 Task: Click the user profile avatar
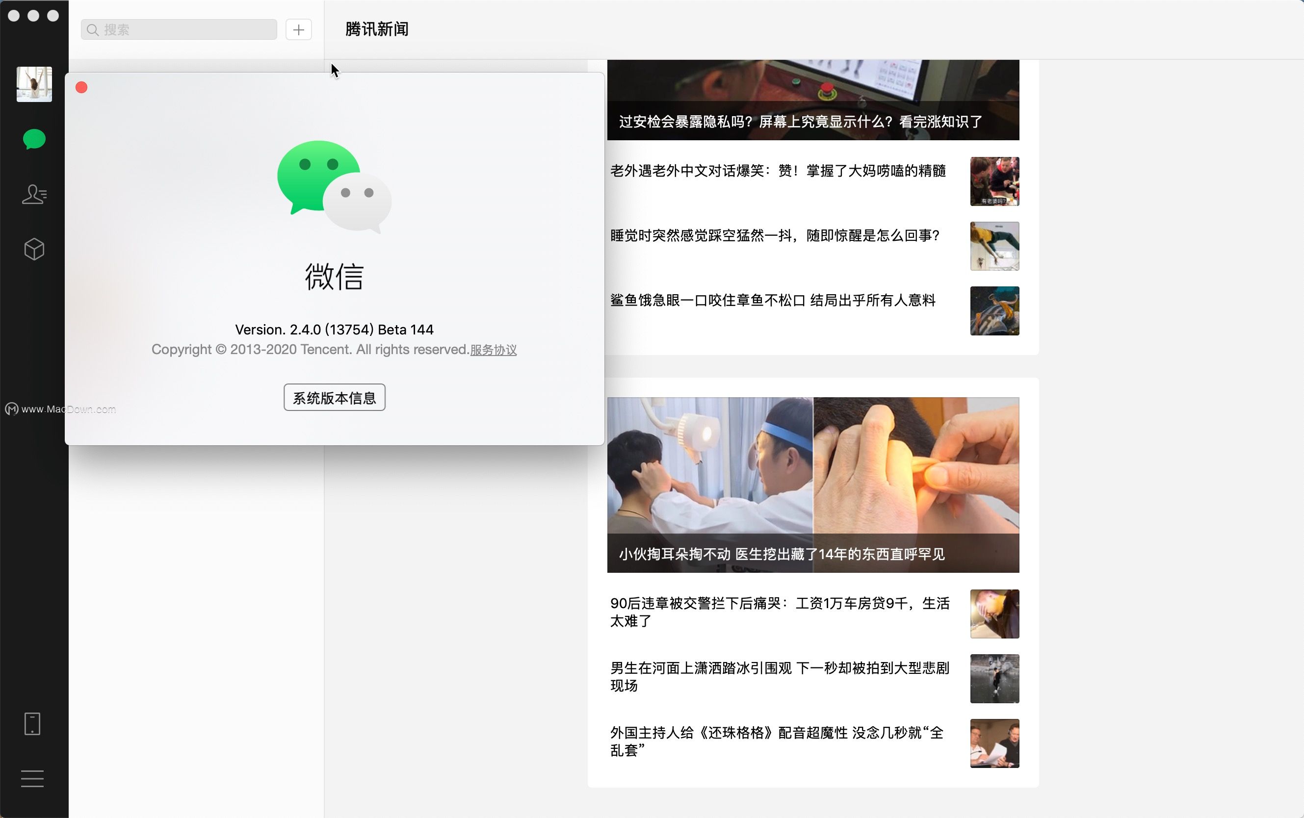point(34,84)
